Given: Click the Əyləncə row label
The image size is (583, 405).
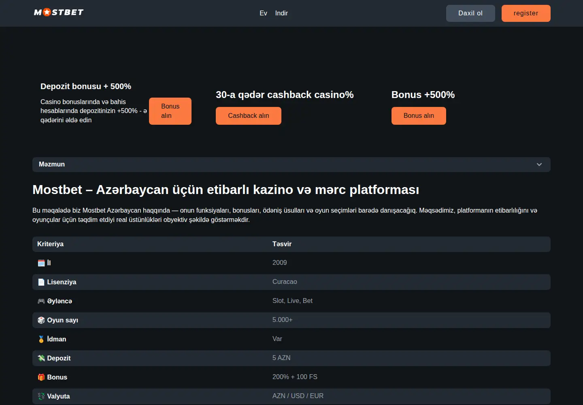Looking at the screenshot, I should point(60,301).
